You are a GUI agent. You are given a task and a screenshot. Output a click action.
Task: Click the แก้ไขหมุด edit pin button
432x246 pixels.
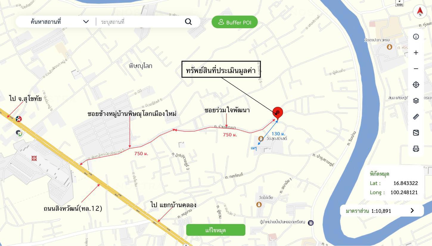(216, 230)
